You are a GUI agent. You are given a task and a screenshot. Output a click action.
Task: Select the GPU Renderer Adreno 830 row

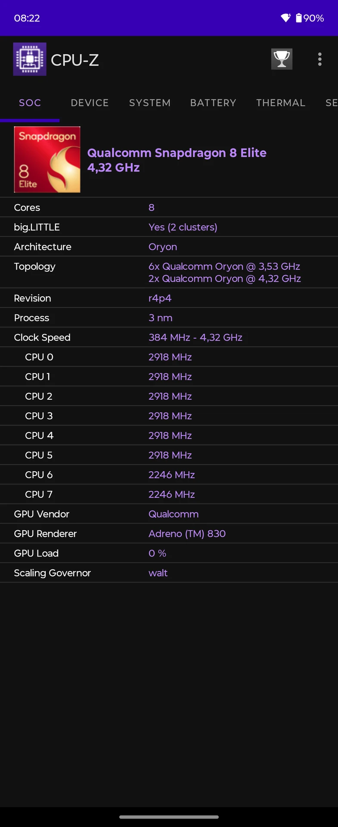(x=169, y=534)
